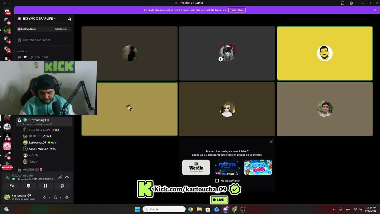Go back with the left arrow
This screenshot has height=214, width=380.
(4, 3)
